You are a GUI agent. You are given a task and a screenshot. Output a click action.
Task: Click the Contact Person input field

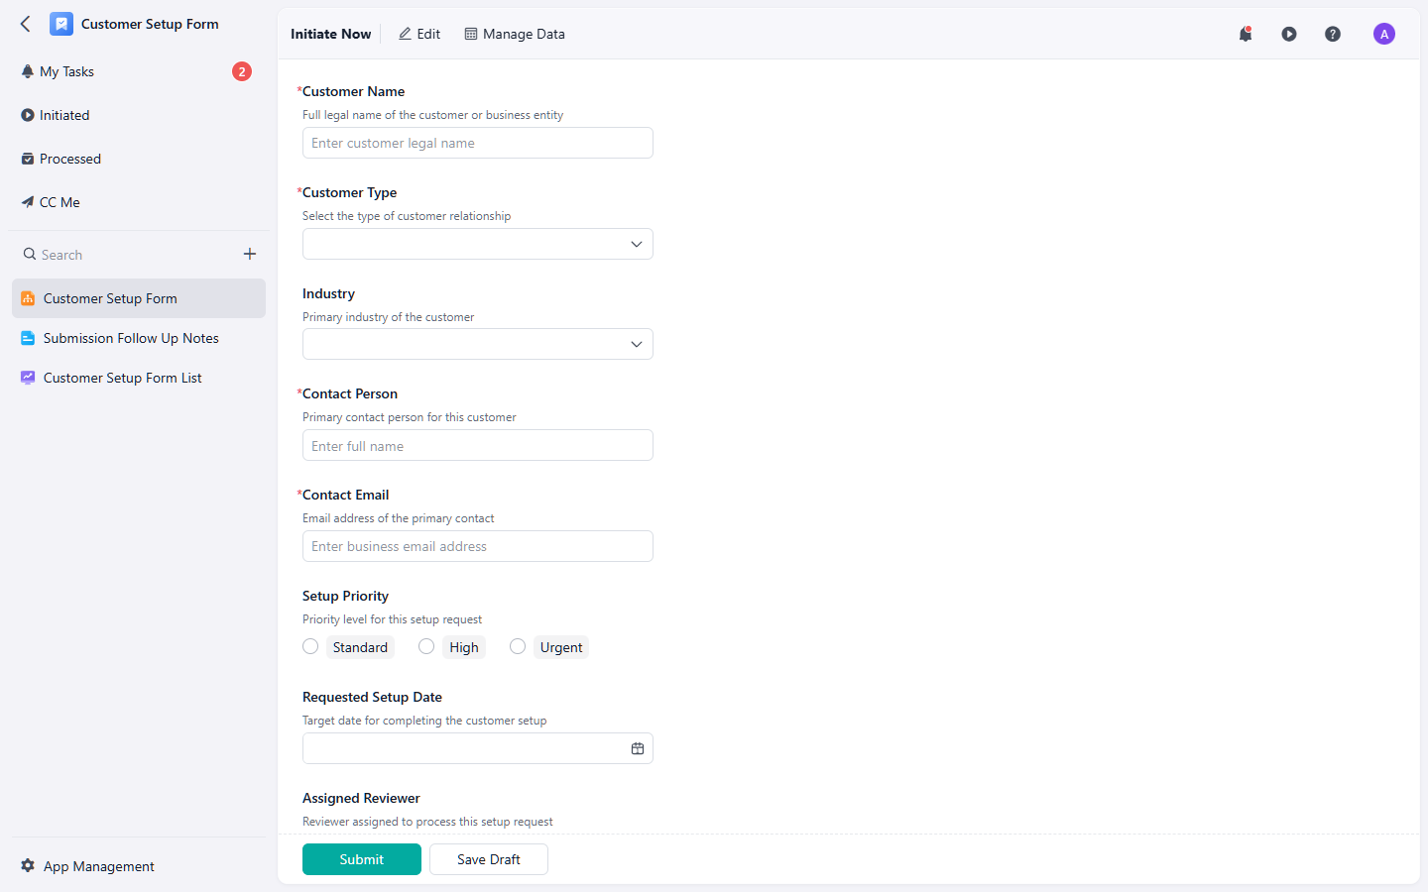click(x=478, y=445)
